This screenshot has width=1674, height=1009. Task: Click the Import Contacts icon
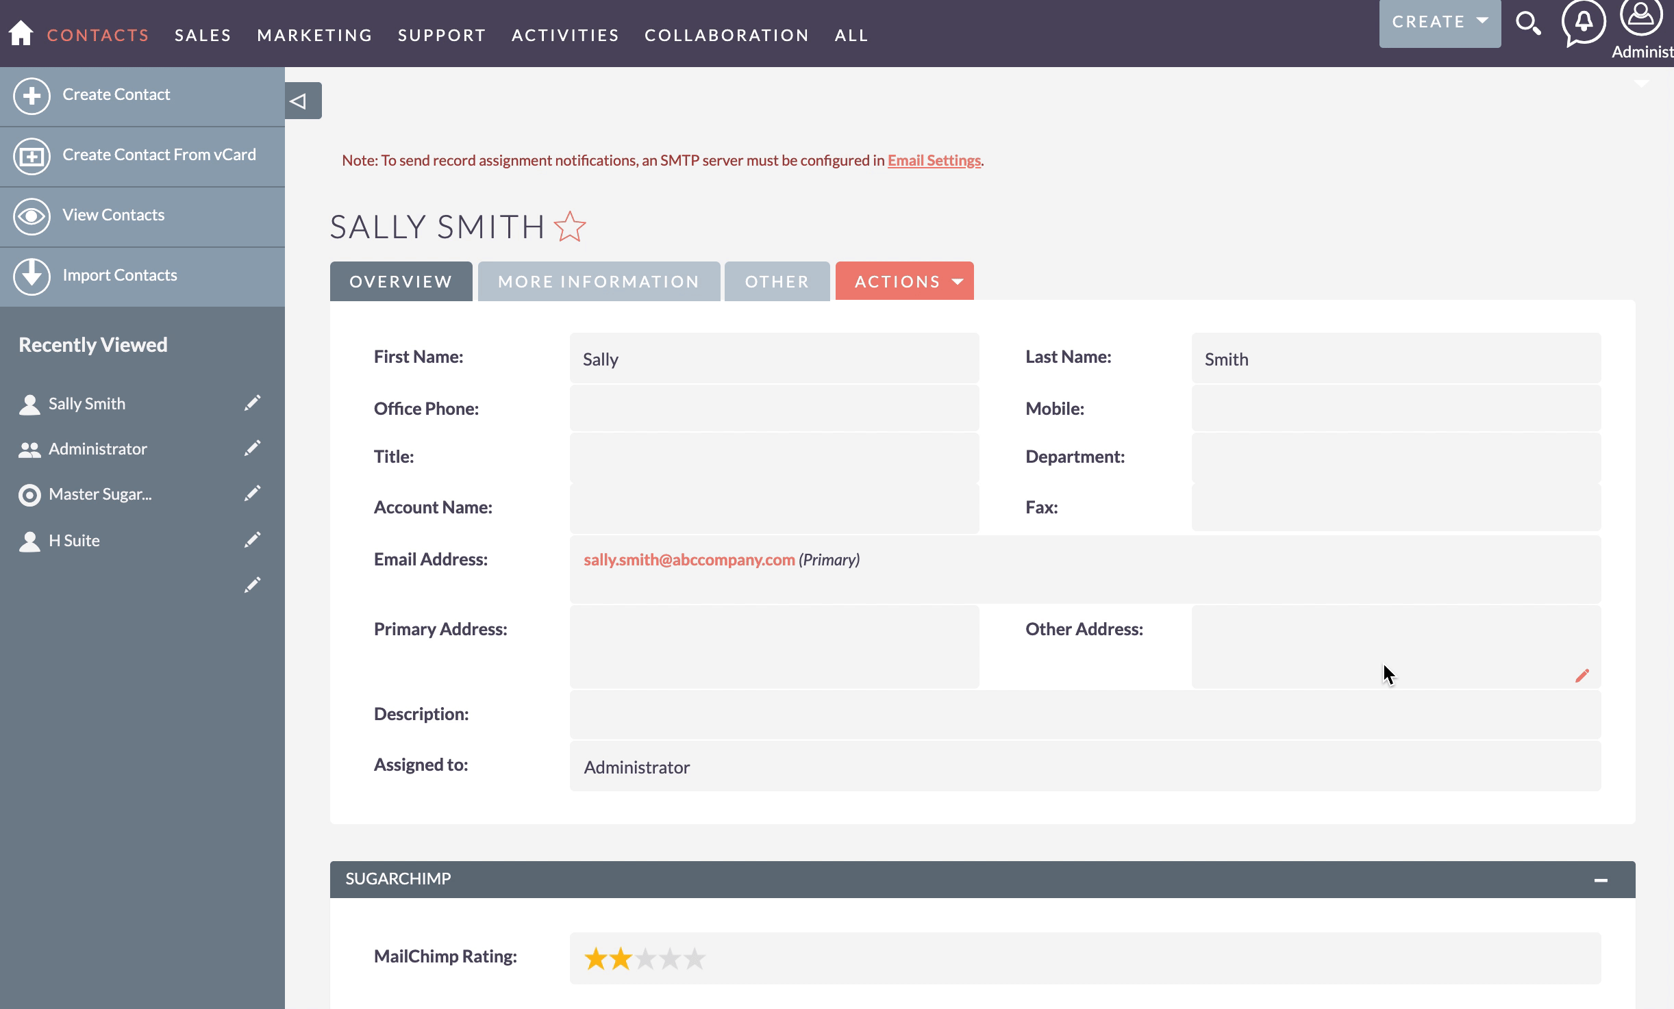pyautogui.click(x=30, y=274)
